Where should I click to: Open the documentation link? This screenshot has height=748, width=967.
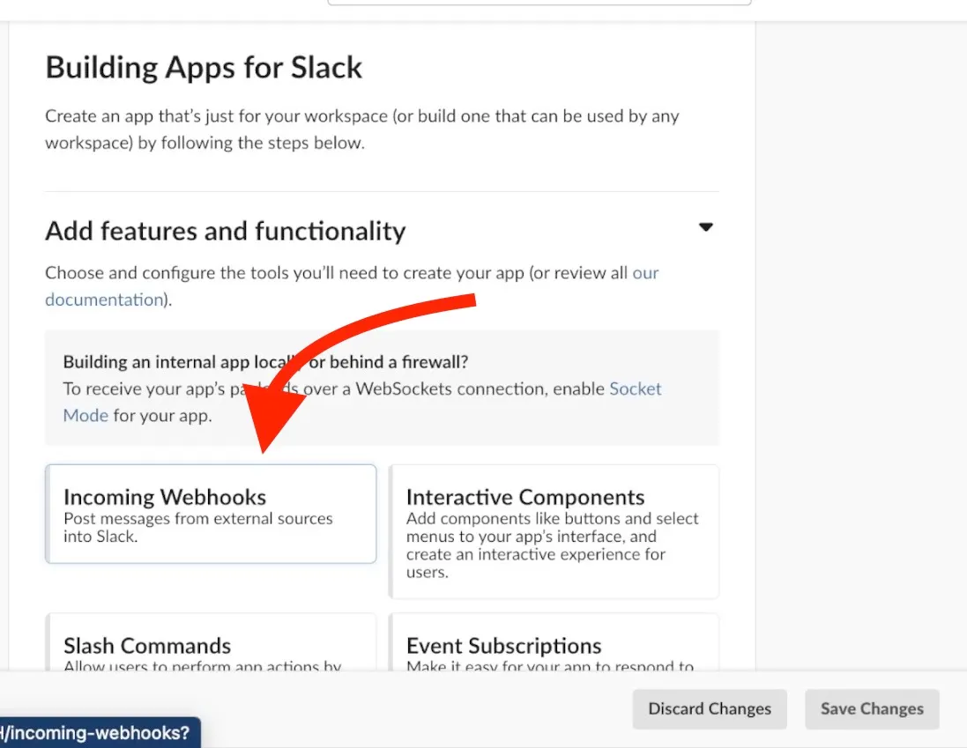(104, 300)
